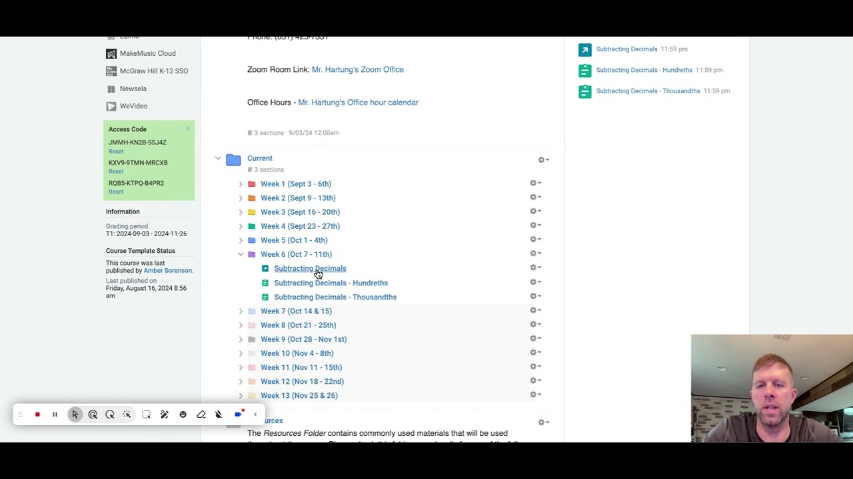Open Mr. Hartung's Office hour calendar
Viewport: 853px width, 479px height.
point(358,102)
